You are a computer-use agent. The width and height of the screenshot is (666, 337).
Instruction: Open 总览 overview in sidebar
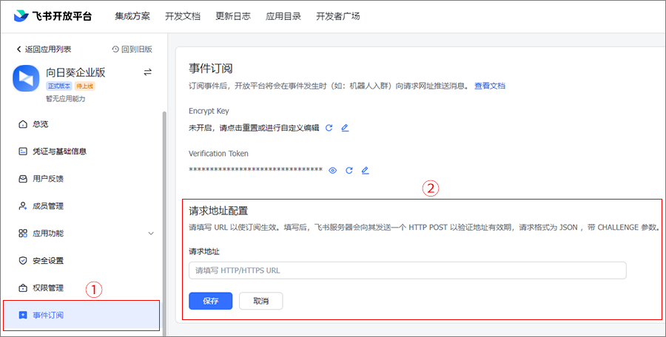pyautogui.click(x=41, y=124)
